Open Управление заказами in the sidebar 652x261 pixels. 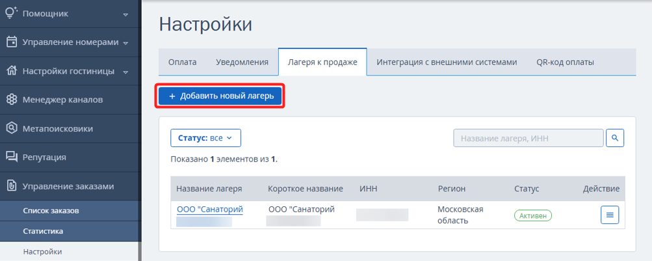tap(70, 187)
